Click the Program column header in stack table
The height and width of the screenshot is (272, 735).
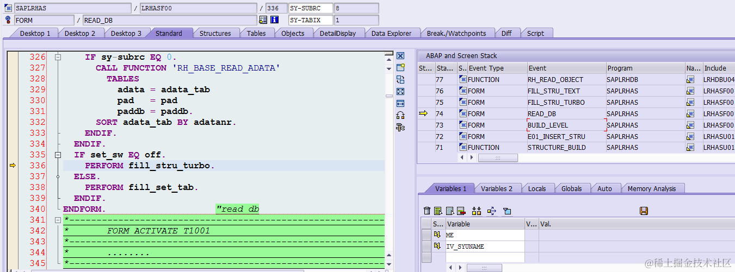click(x=645, y=68)
